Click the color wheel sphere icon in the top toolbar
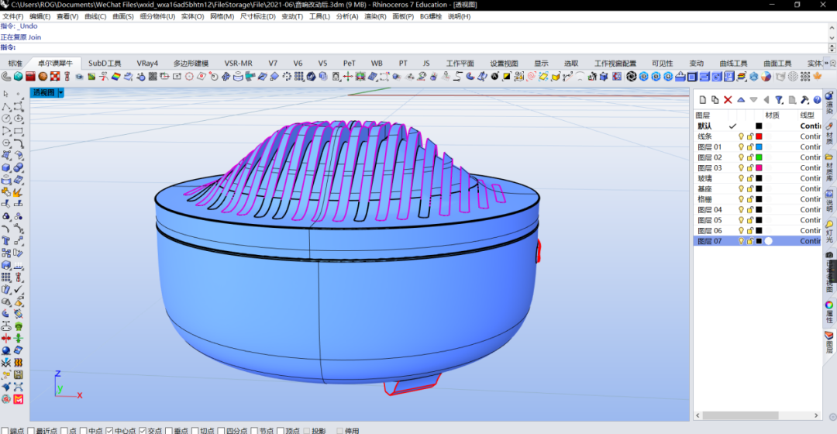 tap(766, 76)
